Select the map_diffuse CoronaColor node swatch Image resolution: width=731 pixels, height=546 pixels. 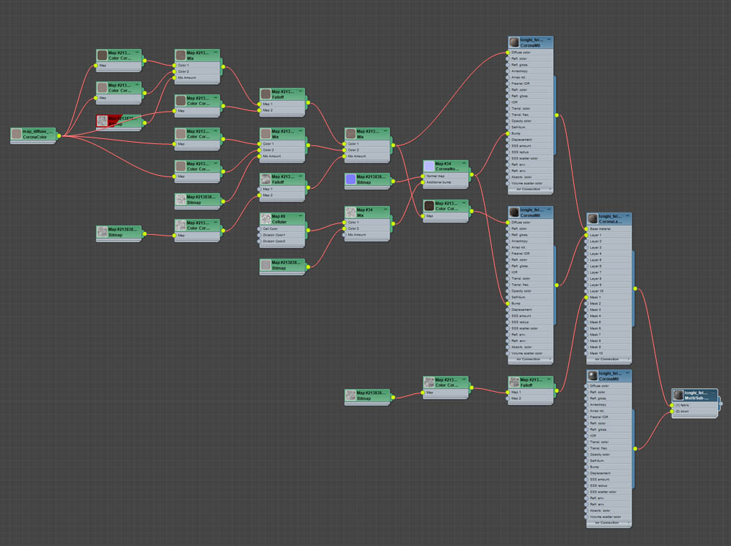pos(17,134)
